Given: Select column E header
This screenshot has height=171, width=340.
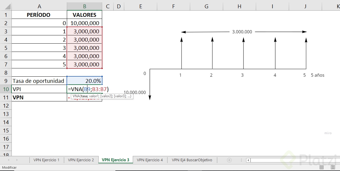Looking at the screenshot, I should pyautogui.click(x=140, y=6).
